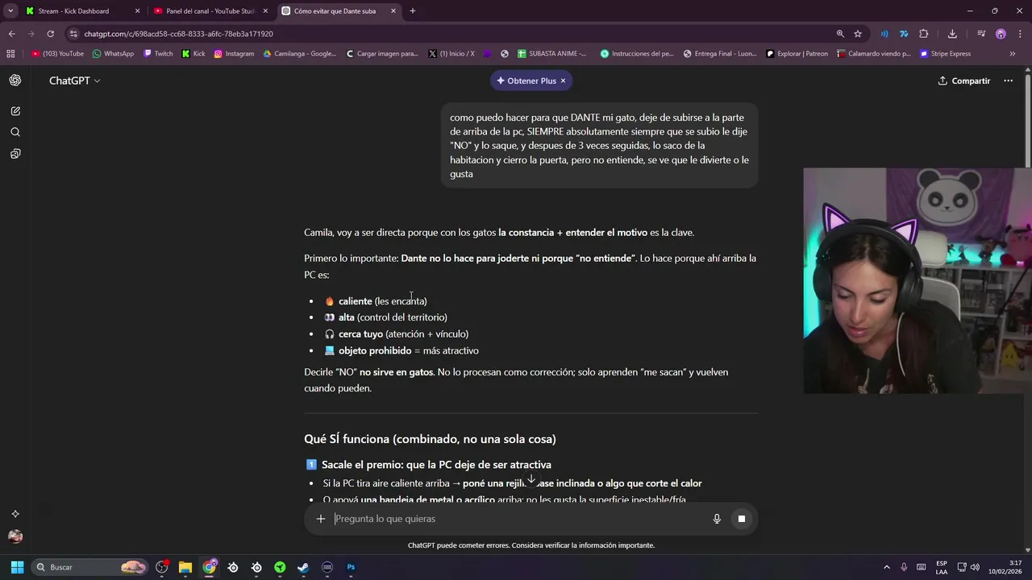Screen dimensions: 1032x580
Task: Open the Stripe Express bookmark
Action: [946, 54]
